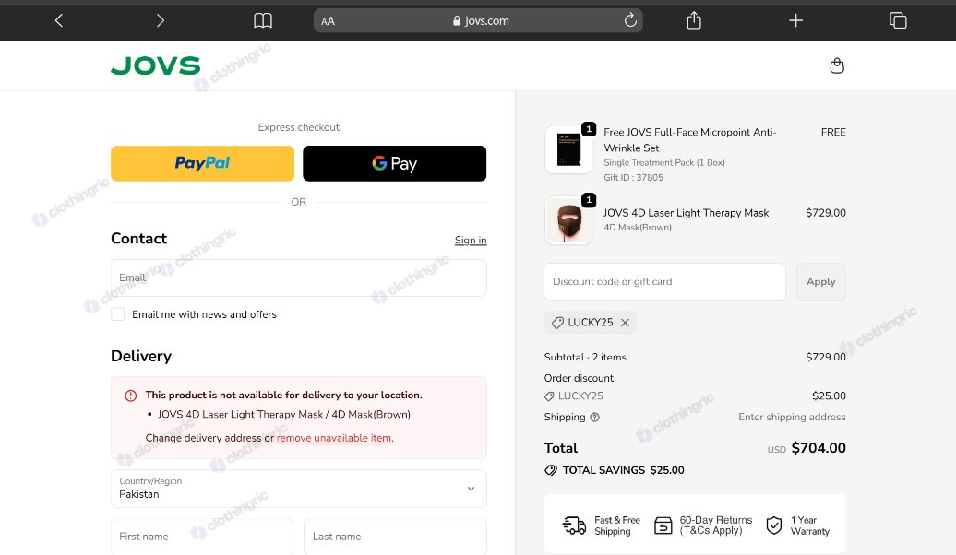The image size is (956, 555).
Task: Open the Country/Region dropdown showing Pakistan
Action: pyautogui.click(x=299, y=489)
